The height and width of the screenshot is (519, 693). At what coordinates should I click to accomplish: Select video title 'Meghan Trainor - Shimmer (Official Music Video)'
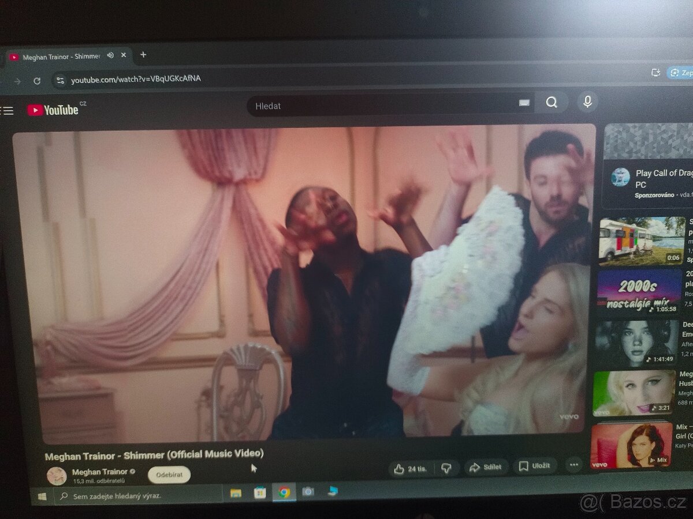154,454
